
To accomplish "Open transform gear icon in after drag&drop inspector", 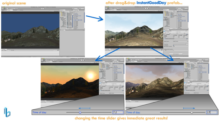I will [x=187, y=34].
